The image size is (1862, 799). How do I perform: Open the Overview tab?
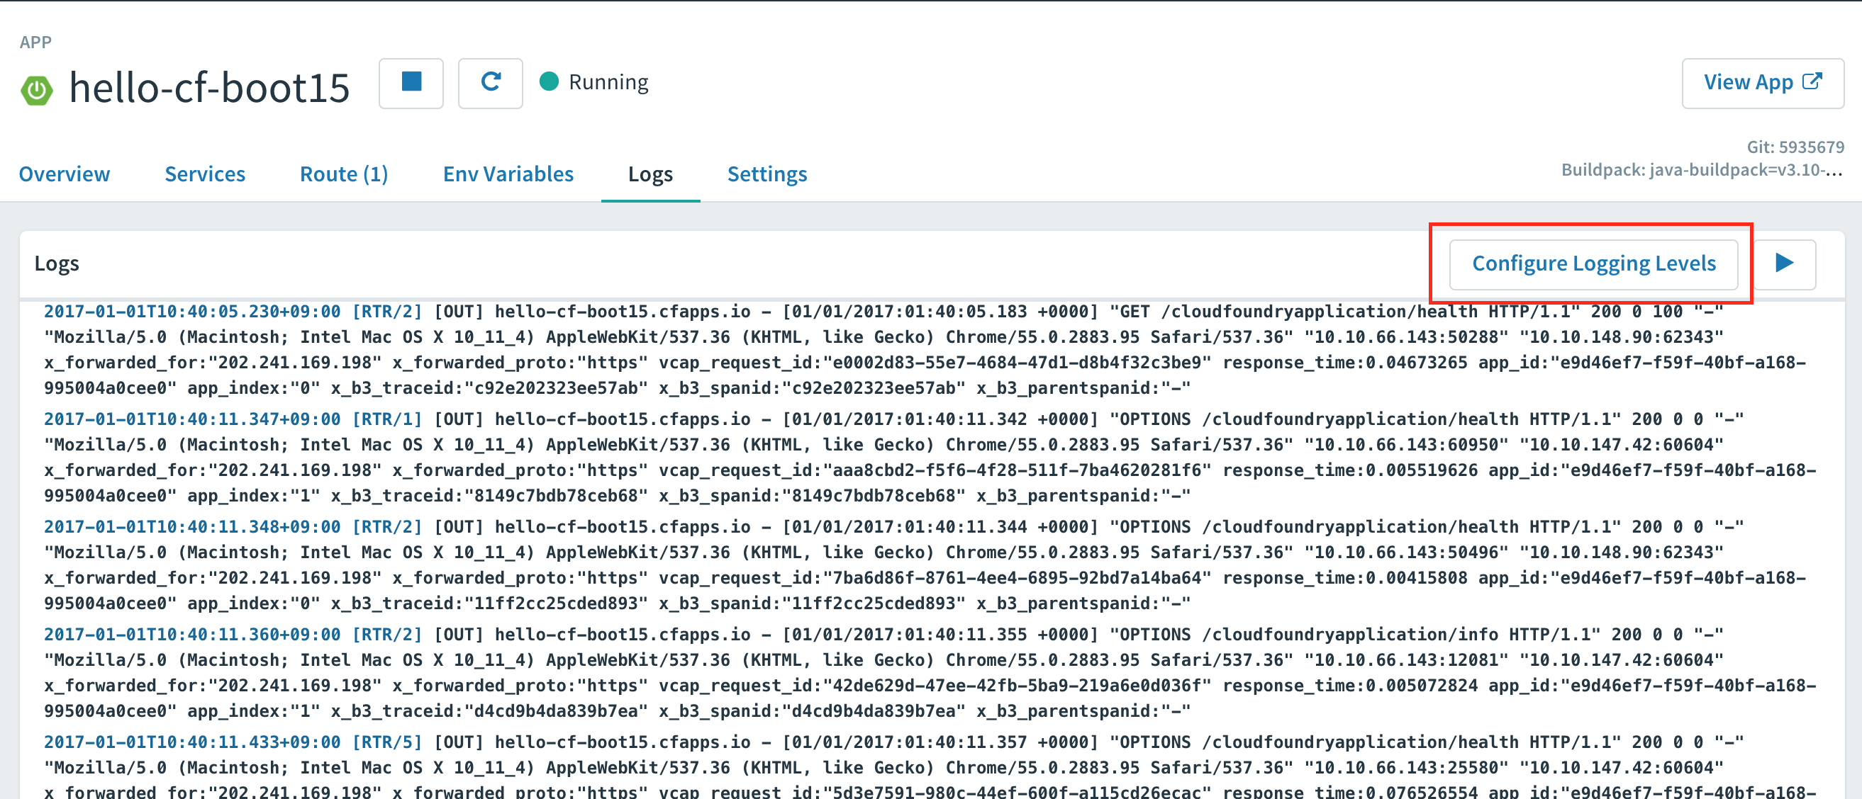click(x=65, y=174)
